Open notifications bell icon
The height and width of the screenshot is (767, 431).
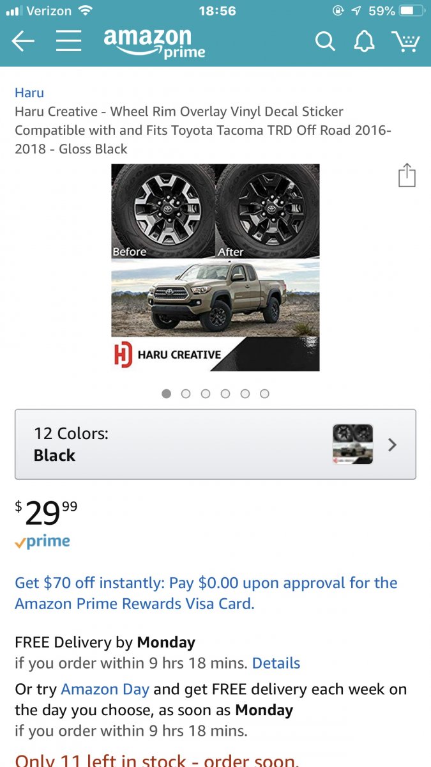point(364,42)
